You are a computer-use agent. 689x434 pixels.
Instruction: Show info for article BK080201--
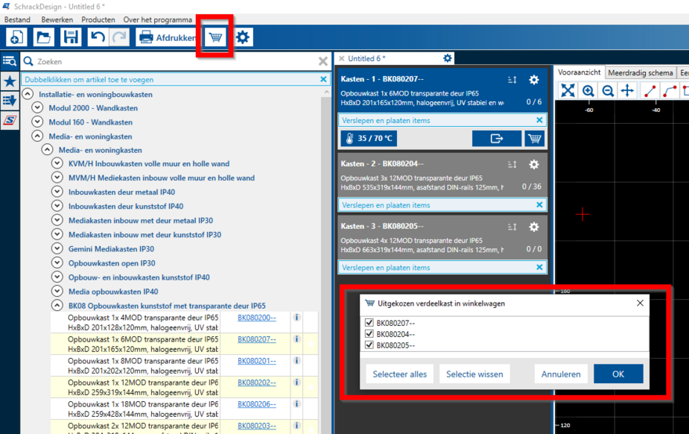click(x=297, y=360)
